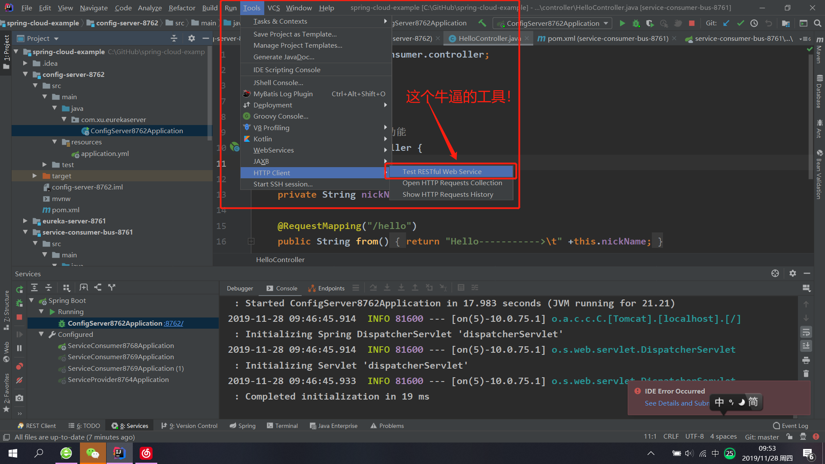Open Git history clock icon

(x=754, y=23)
